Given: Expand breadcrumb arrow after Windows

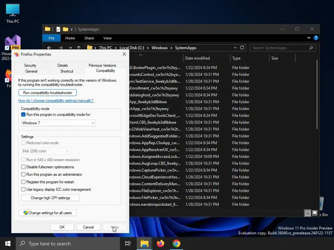Looking at the screenshot, I should (x=171, y=48).
